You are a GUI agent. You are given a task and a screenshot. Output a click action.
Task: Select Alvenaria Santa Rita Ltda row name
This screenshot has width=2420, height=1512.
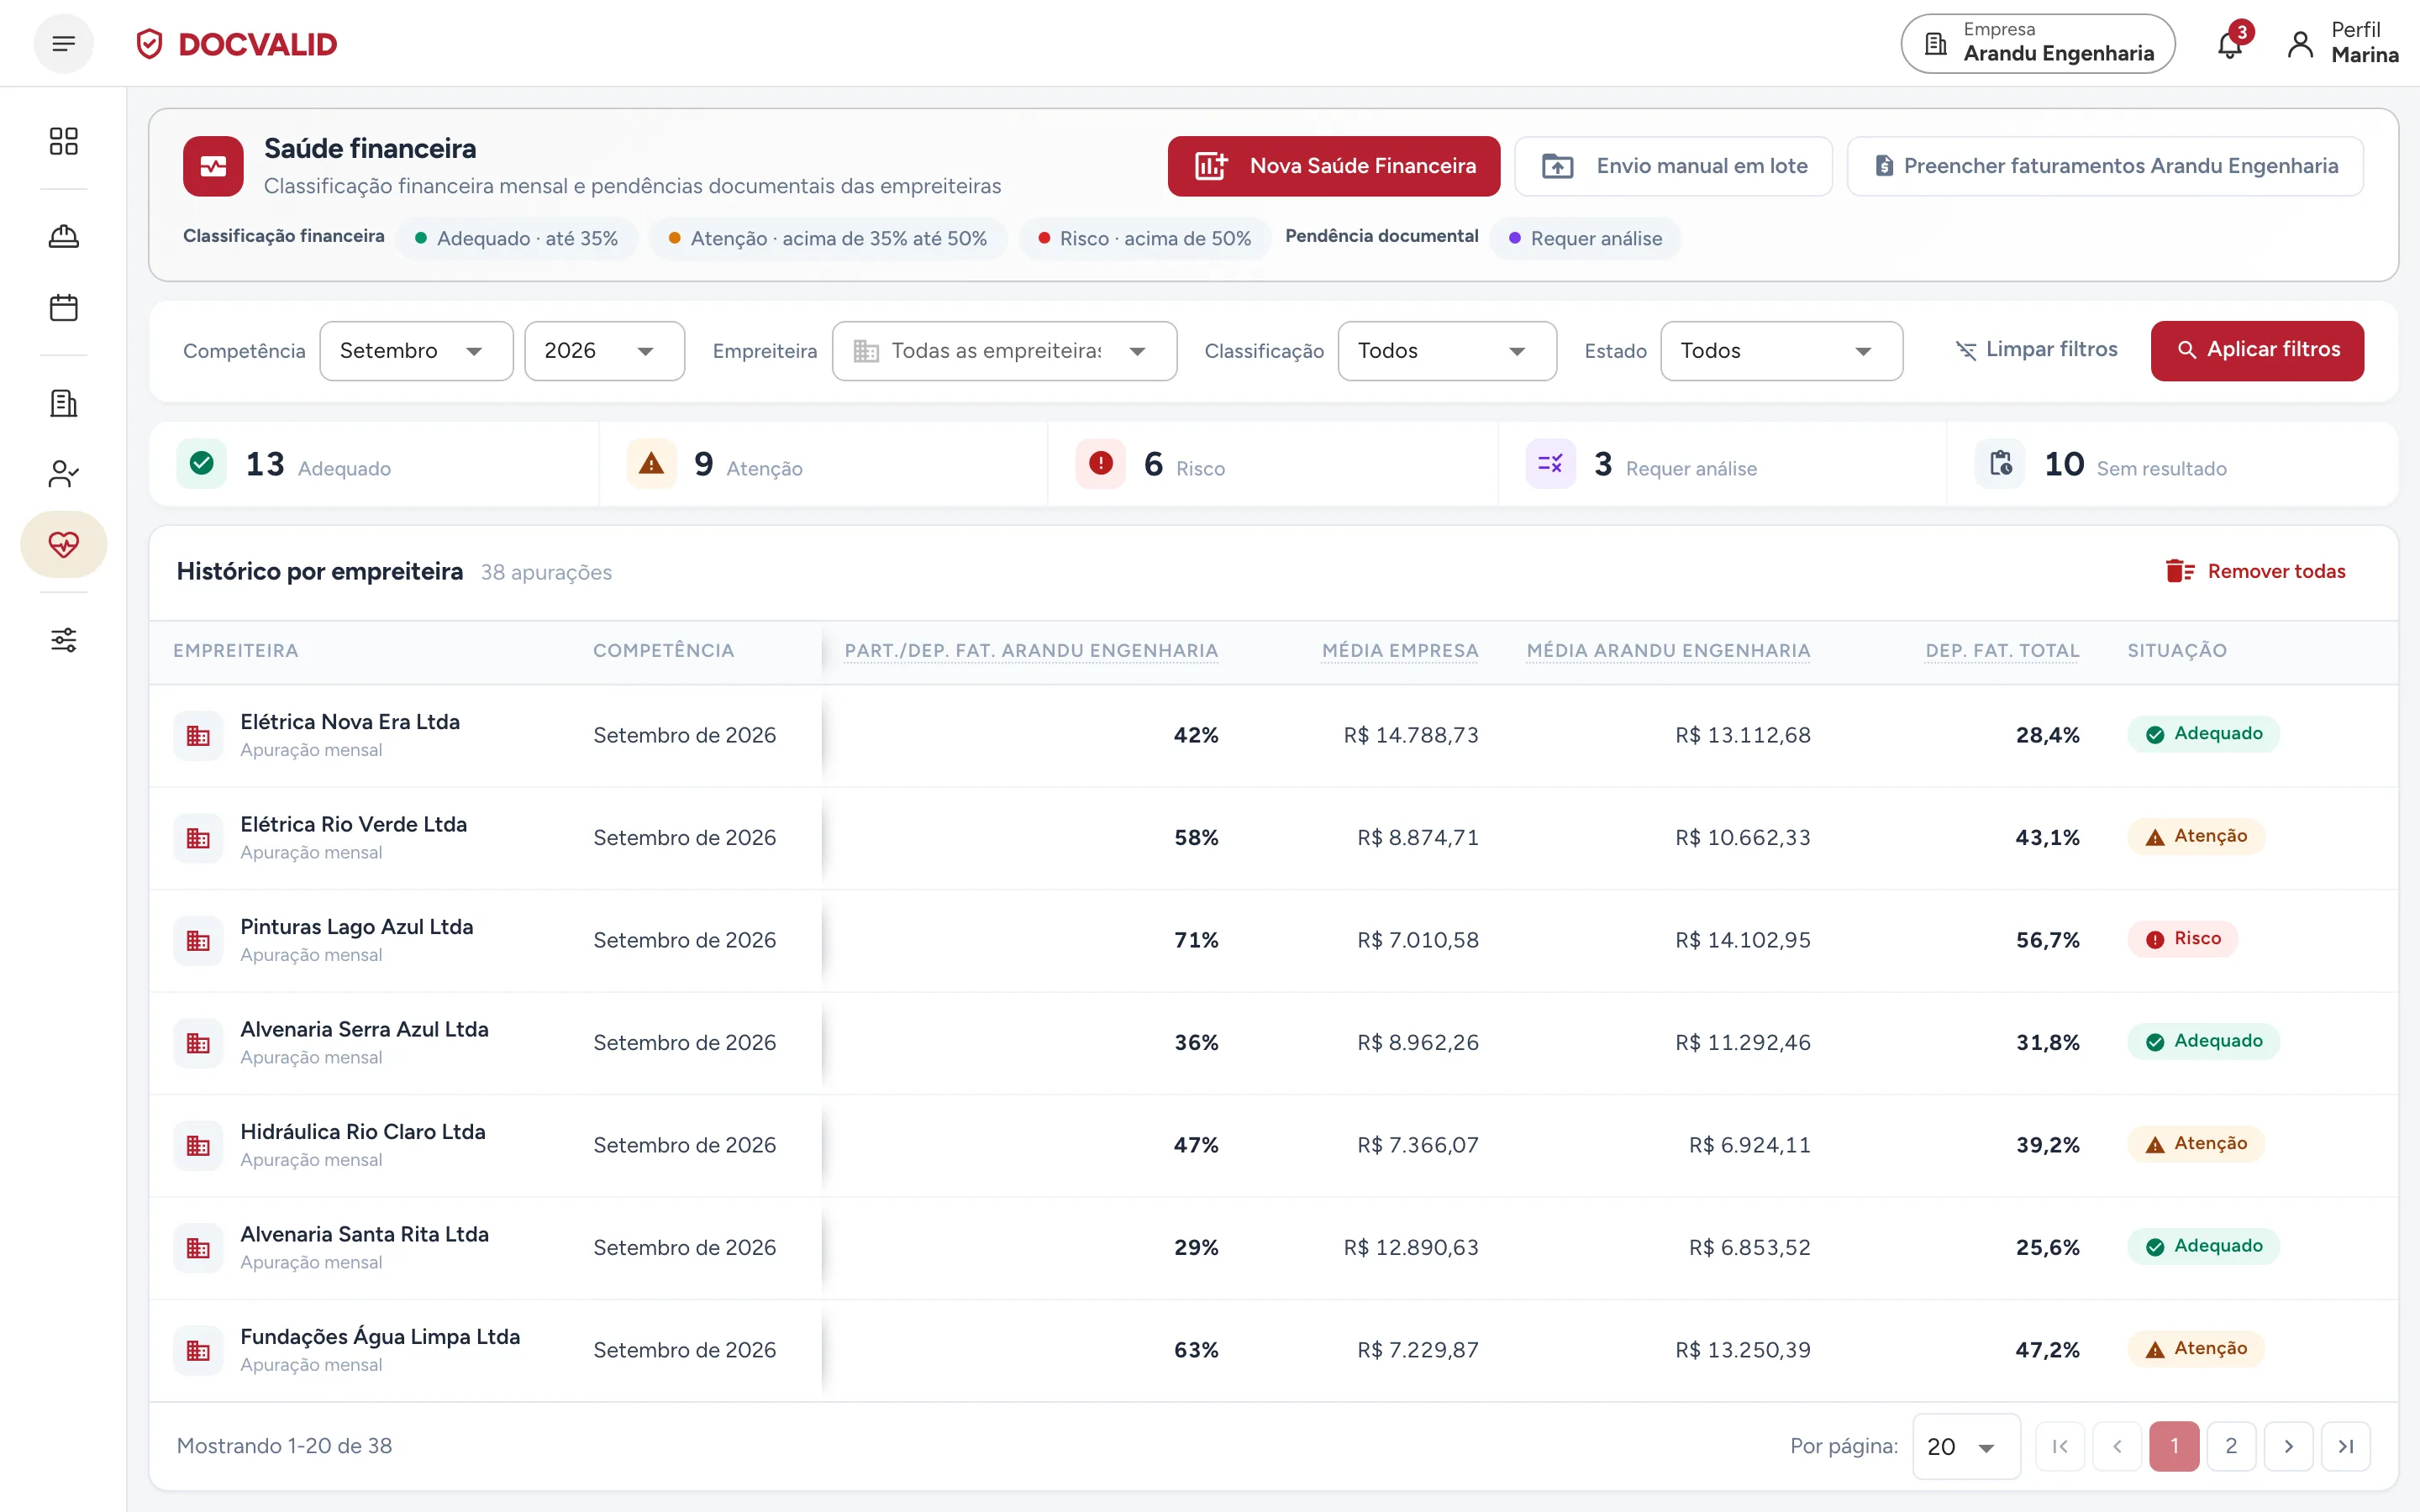(365, 1234)
